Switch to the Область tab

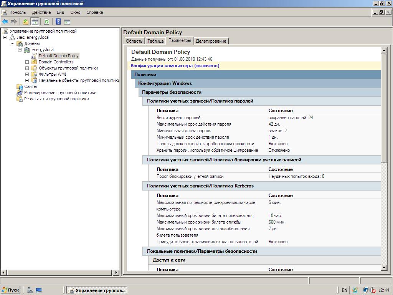click(x=134, y=41)
